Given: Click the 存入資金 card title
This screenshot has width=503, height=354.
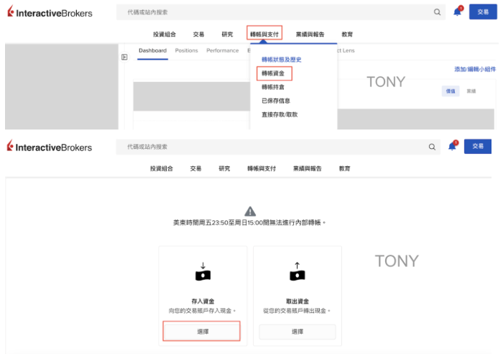Looking at the screenshot, I should coord(203,301).
